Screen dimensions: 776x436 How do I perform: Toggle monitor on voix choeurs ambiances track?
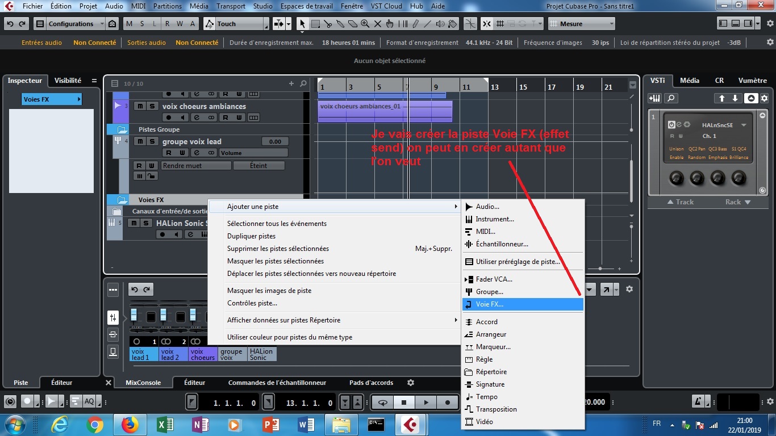pyautogui.click(x=182, y=118)
